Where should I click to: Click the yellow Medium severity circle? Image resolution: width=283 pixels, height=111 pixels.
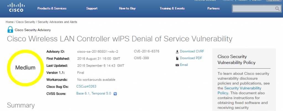pyautogui.click(x=25, y=68)
